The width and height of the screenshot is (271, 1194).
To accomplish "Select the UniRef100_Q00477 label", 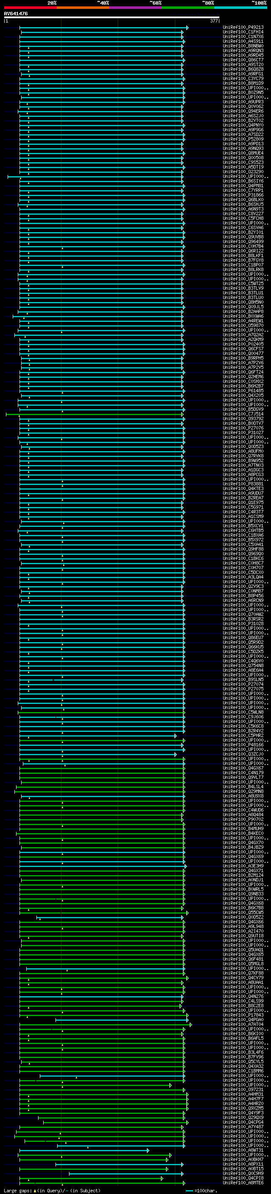I will pyautogui.click(x=243, y=354).
